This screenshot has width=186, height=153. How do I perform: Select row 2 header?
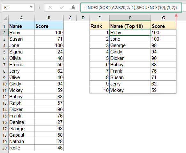click(4, 33)
